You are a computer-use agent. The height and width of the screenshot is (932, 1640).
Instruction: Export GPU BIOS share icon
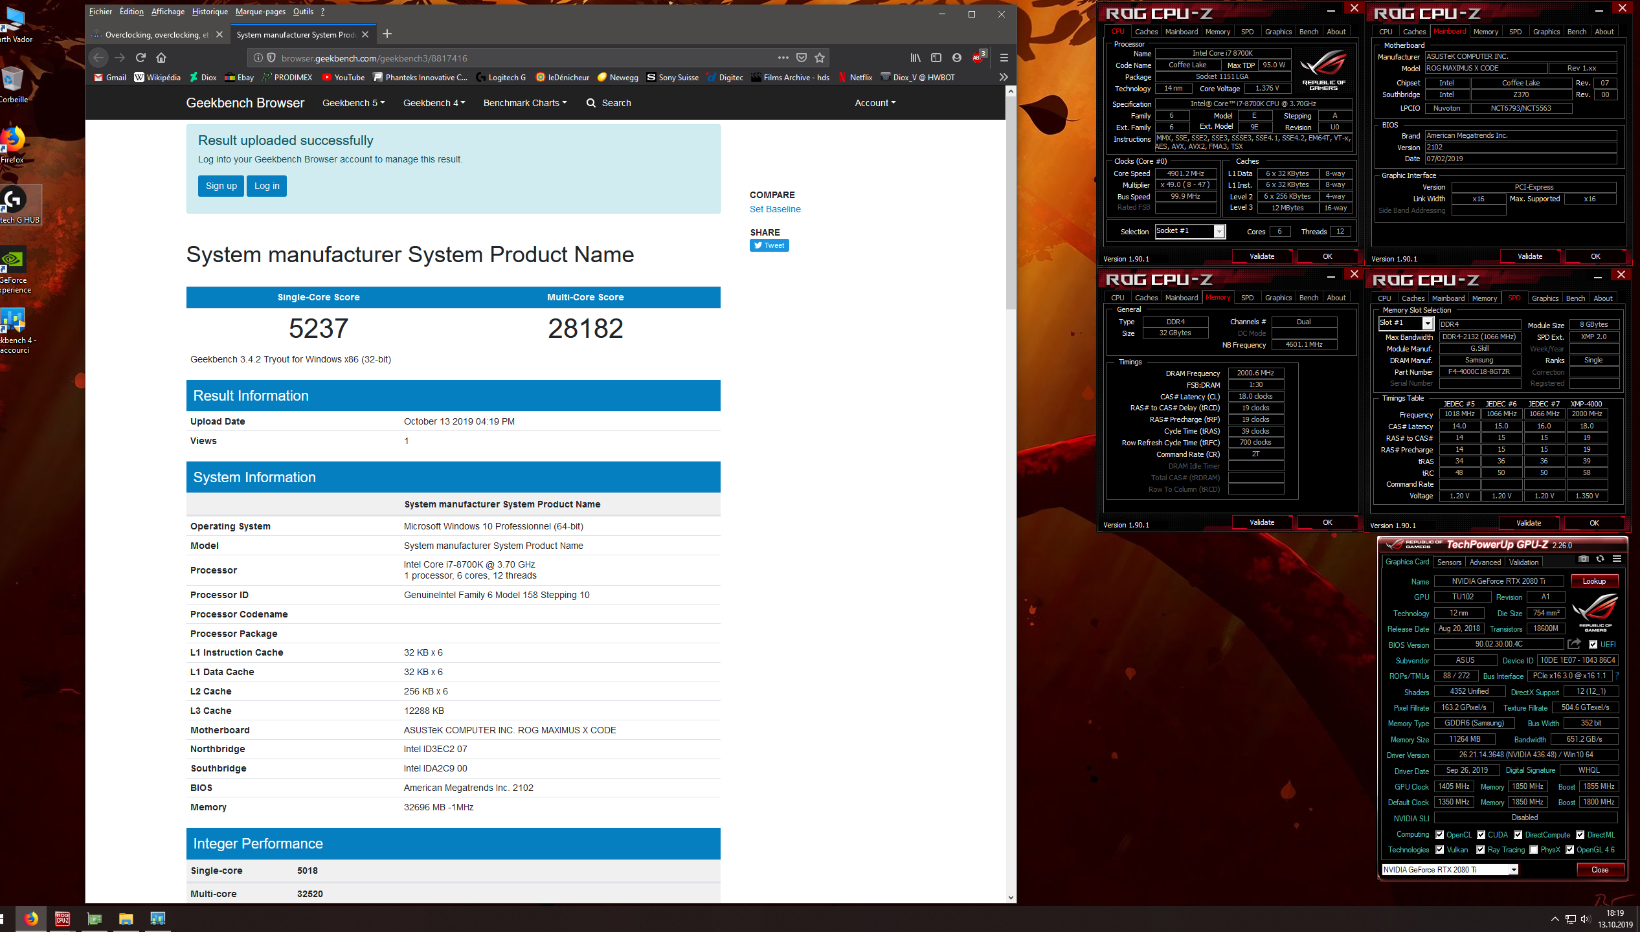(1575, 643)
